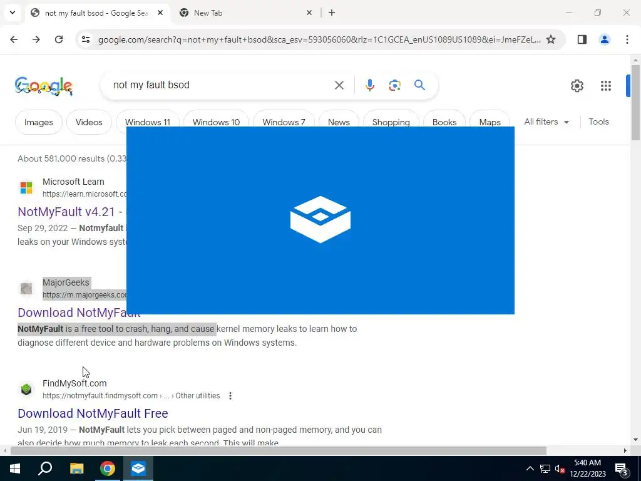Image resolution: width=641 pixels, height=481 pixels.
Task: Open the tab search dropdown arrow
Action: 13,13
